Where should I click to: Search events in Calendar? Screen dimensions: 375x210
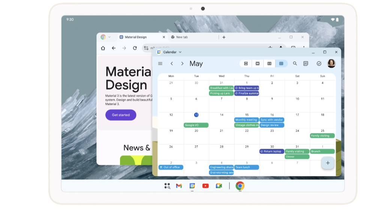[x=295, y=64]
